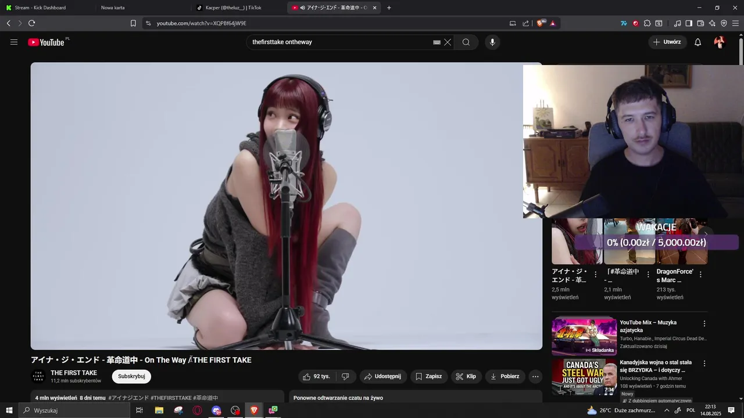Open the weather widget 26°C Duże zachmurzenie
Viewport: 744px width, 418px height.
[621, 410]
